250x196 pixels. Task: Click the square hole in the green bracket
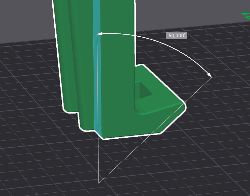tap(144, 90)
